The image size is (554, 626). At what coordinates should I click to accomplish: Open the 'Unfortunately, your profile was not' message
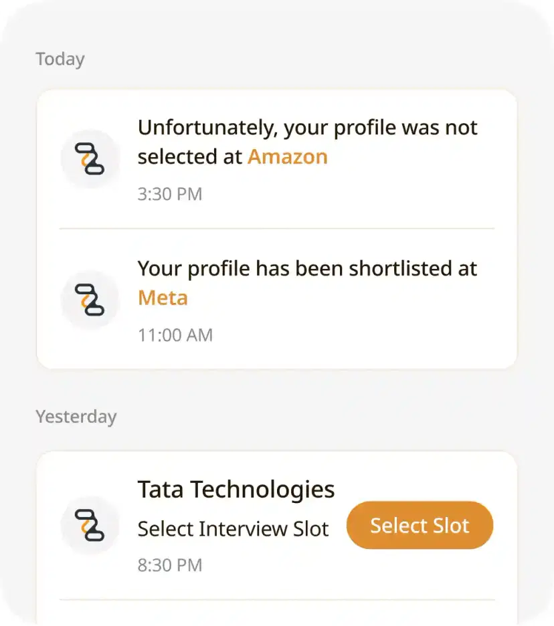[307, 128]
